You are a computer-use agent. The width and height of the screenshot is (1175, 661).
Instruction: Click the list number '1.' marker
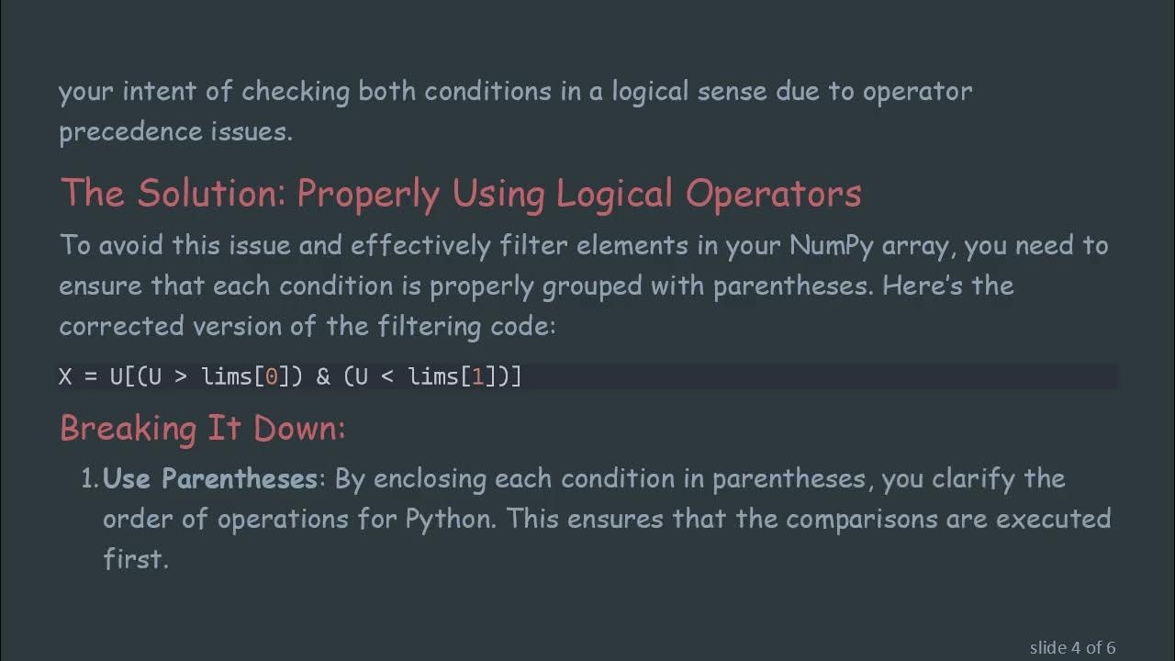tap(90, 478)
